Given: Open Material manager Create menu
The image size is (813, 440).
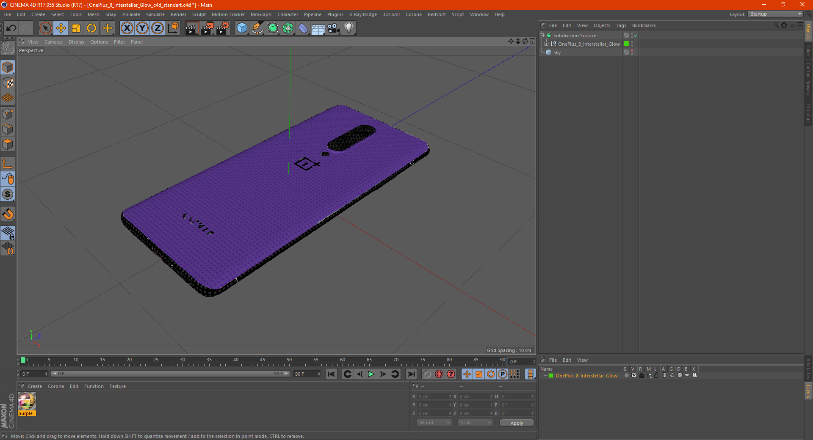Looking at the screenshot, I should [x=35, y=386].
